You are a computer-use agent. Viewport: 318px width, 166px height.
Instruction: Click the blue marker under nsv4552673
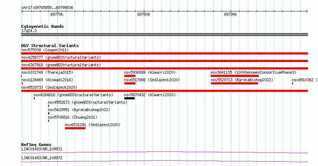coord(49,106)
